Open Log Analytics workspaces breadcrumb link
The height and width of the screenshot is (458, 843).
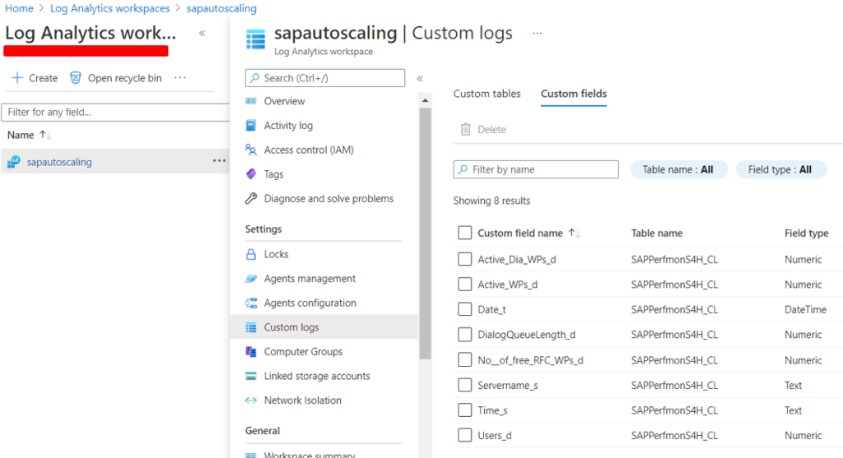109,8
